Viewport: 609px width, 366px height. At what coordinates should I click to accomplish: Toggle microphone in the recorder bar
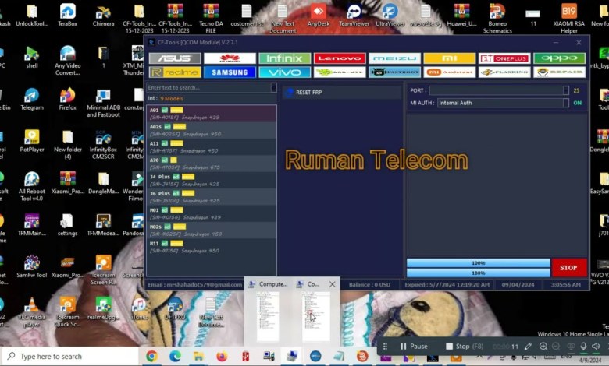click(583, 347)
